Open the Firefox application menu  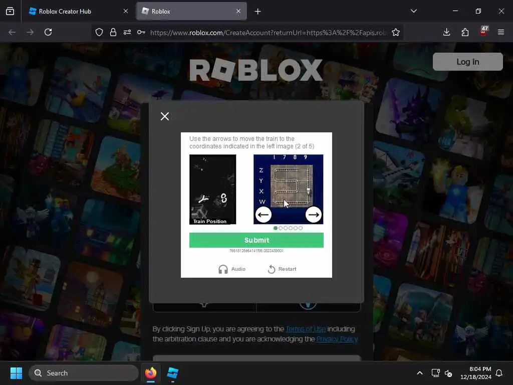(x=501, y=32)
